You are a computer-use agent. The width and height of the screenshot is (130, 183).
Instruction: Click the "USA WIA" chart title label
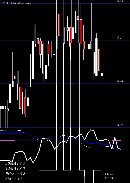coord(8,3)
